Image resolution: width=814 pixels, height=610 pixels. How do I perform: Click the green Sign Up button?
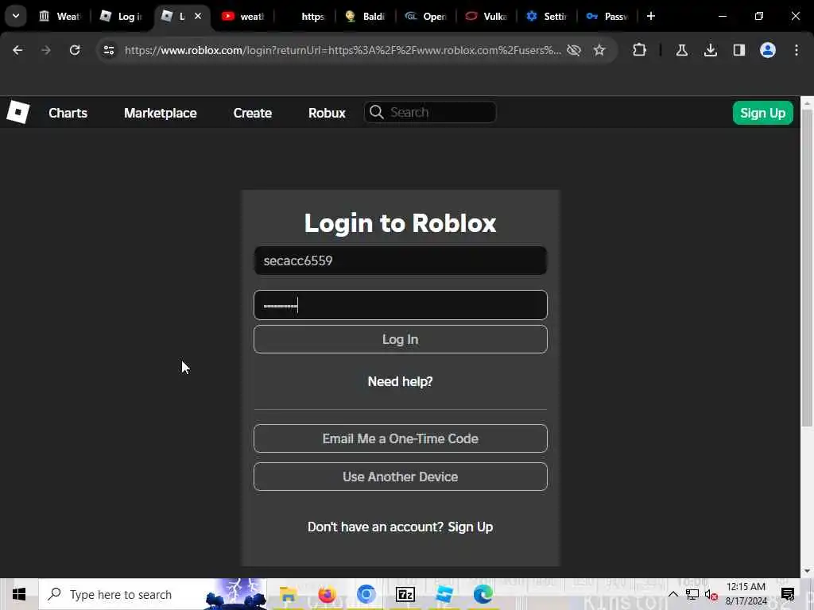point(762,113)
